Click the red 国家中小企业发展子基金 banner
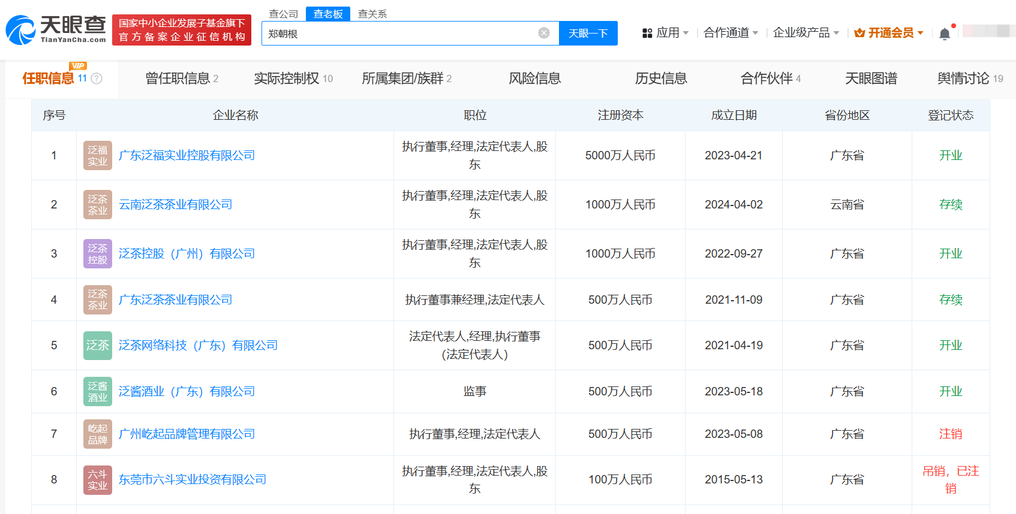The height and width of the screenshot is (514, 1016). tap(182, 30)
